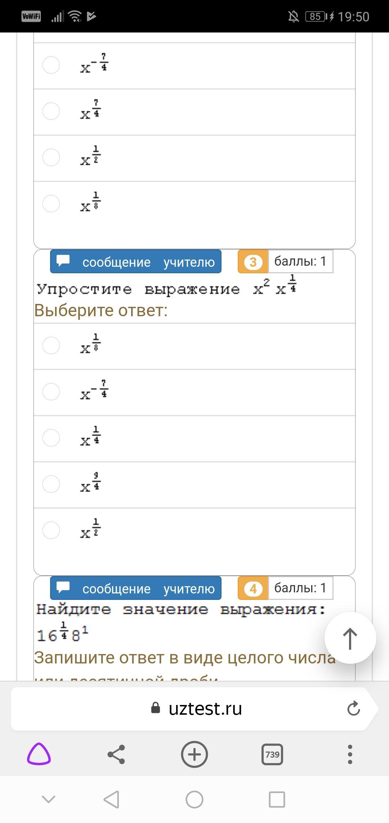Tap the question 3 number badge

pyautogui.click(x=253, y=262)
